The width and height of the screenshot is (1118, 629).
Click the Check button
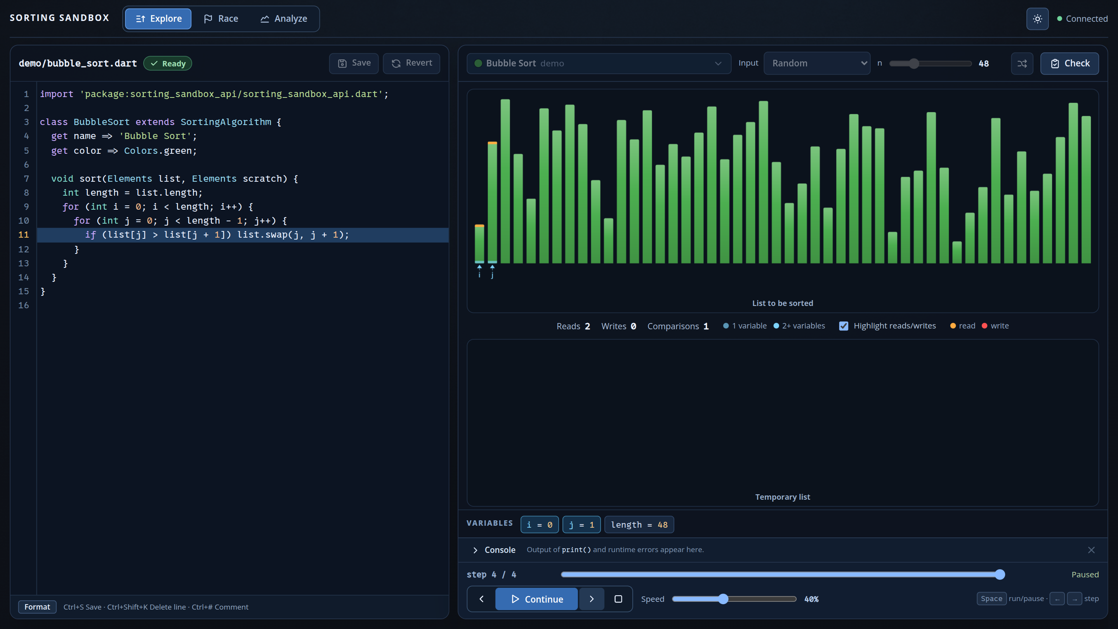tap(1069, 63)
